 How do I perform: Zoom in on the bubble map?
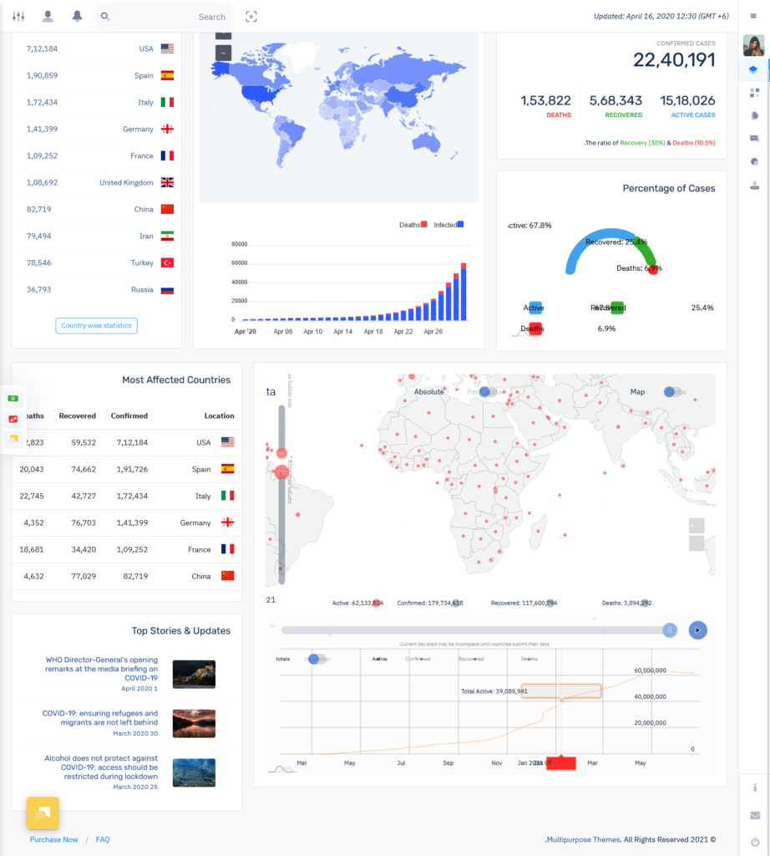pyautogui.click(x=697, y=526)
